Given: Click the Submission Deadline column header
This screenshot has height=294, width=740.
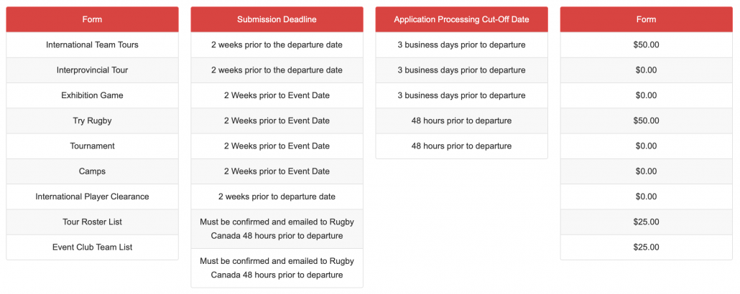Looking at the screenshot, I should [277, 19].
